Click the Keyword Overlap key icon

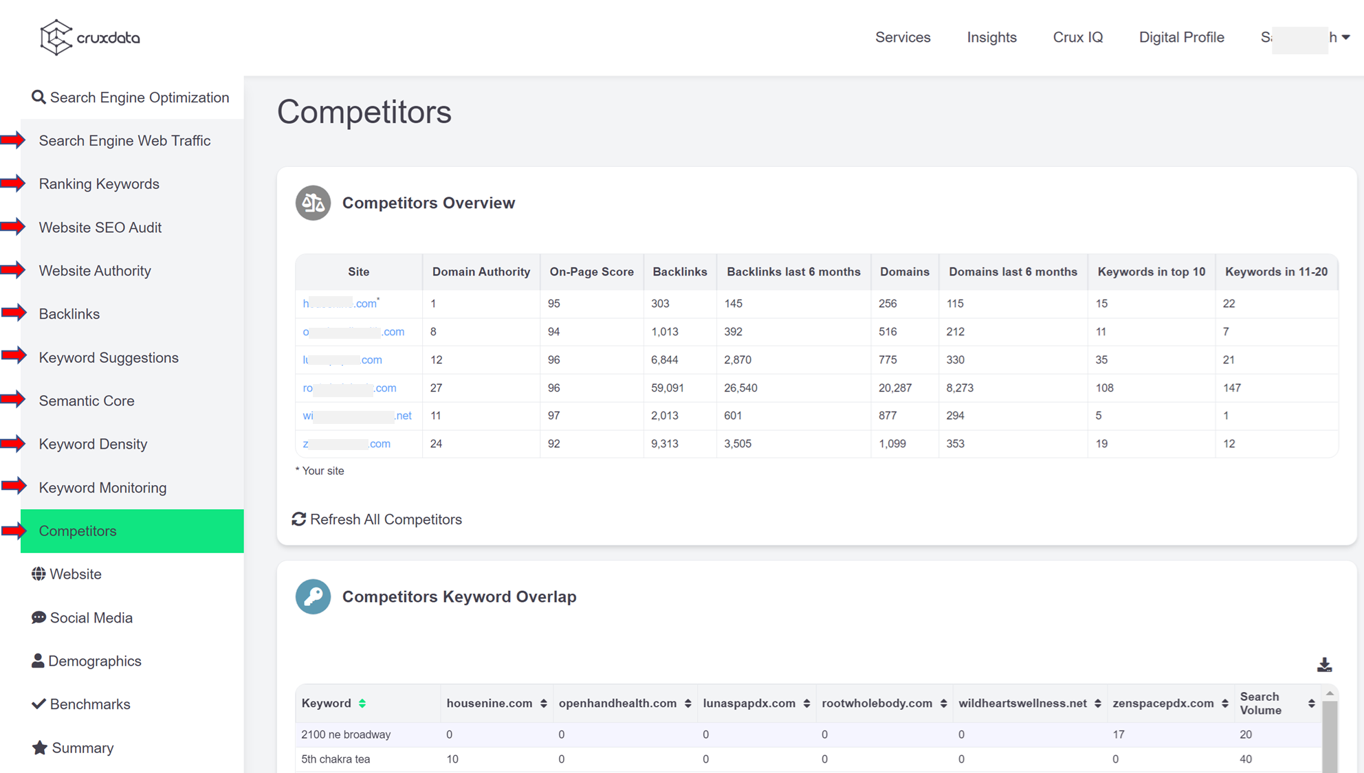(x=313, y=596)
